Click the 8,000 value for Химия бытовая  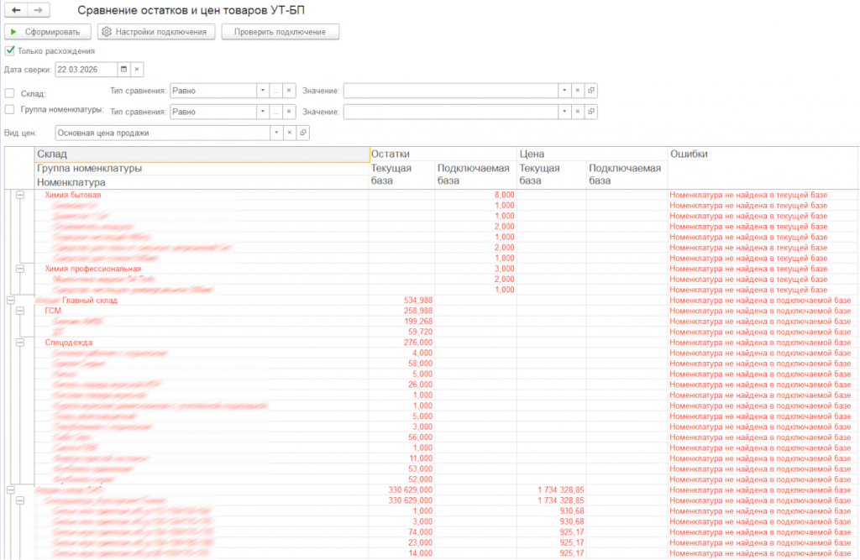tap(504, 195)
